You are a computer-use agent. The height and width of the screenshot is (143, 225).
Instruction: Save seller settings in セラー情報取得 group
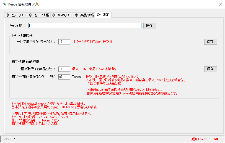coord(211,42)
